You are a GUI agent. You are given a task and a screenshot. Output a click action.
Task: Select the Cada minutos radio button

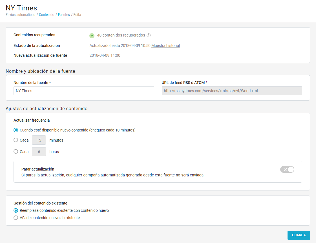pos(16,140)
